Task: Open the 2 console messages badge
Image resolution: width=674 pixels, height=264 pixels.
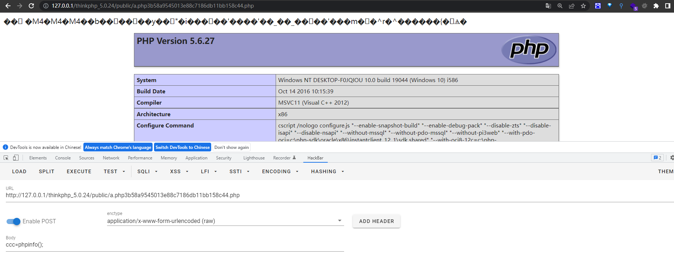Action: [658, 158]
